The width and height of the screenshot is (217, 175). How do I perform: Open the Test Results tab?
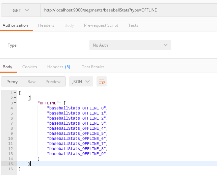pos(93,67)
